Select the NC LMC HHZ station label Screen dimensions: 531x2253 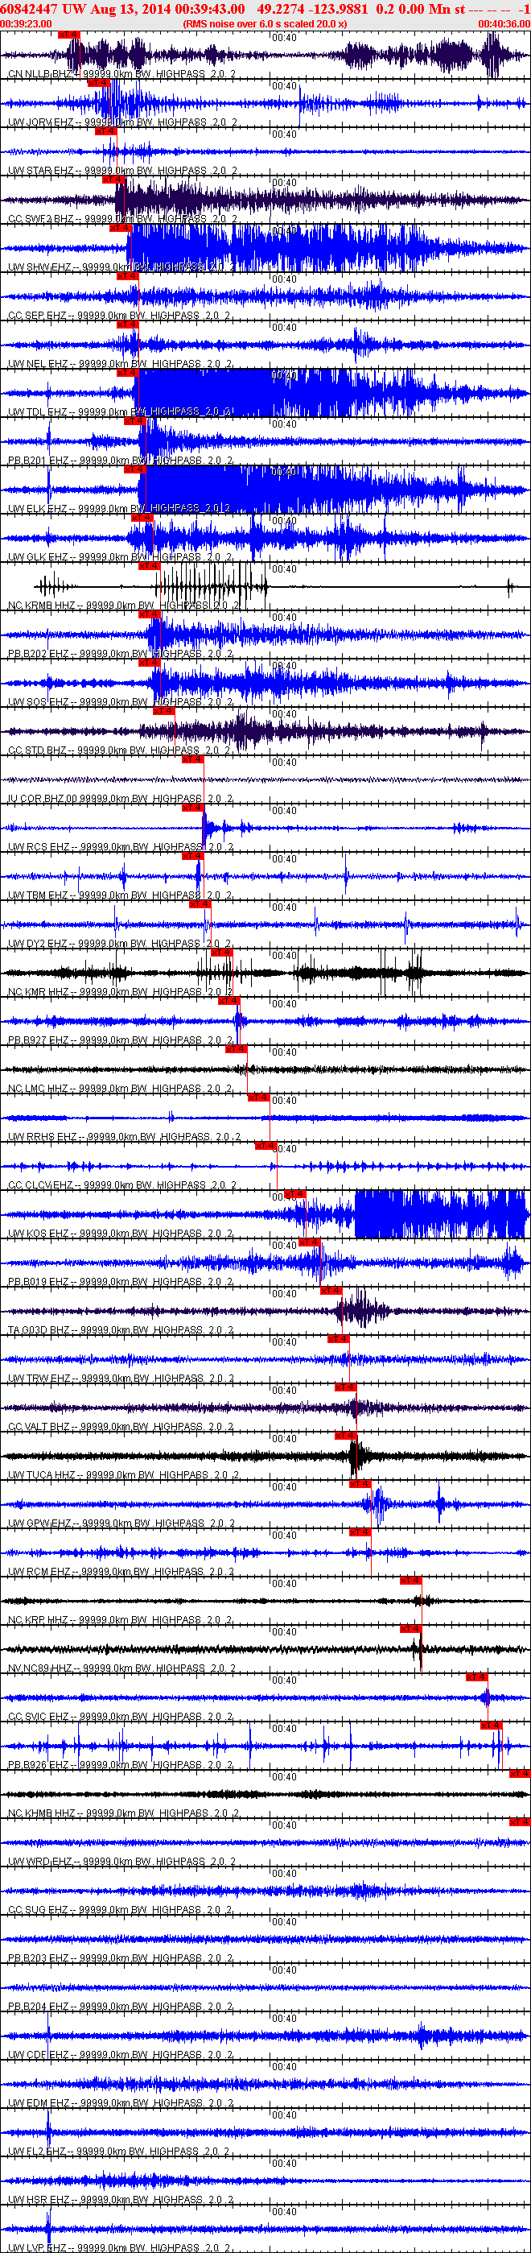pos(121,1088)
